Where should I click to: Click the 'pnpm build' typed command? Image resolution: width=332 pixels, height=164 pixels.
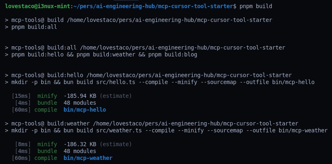tap(256, 6)
